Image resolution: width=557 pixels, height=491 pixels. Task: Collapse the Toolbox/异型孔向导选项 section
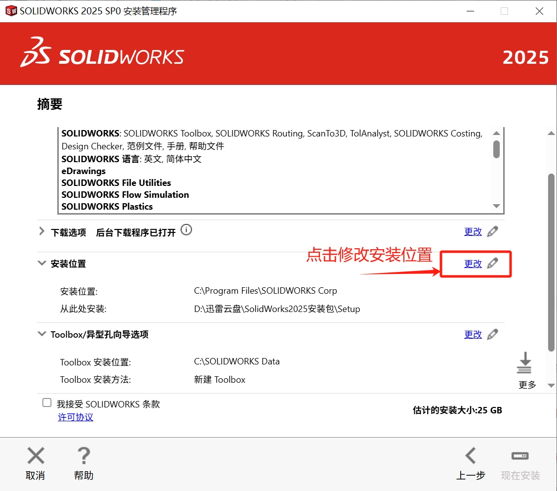41,334
